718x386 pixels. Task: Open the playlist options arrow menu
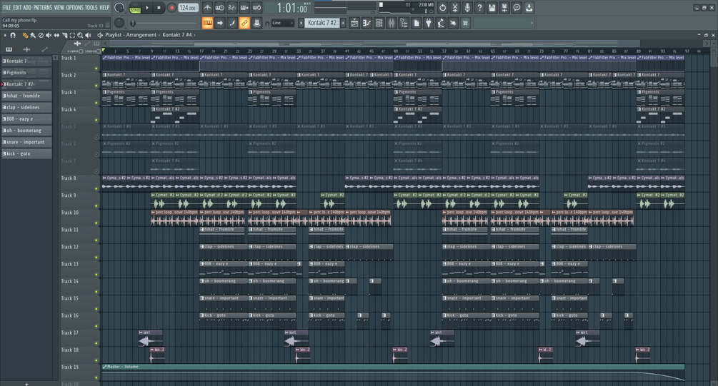5,35
